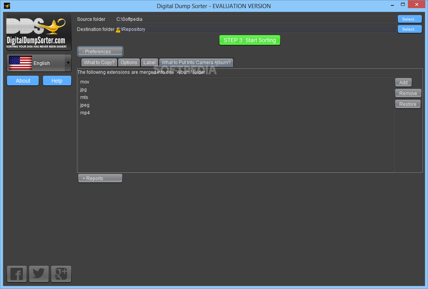This screenshot has height=289, width=428.
Task: Remove the selected extension
Action: pyautogui.click(x=408, y=93)
